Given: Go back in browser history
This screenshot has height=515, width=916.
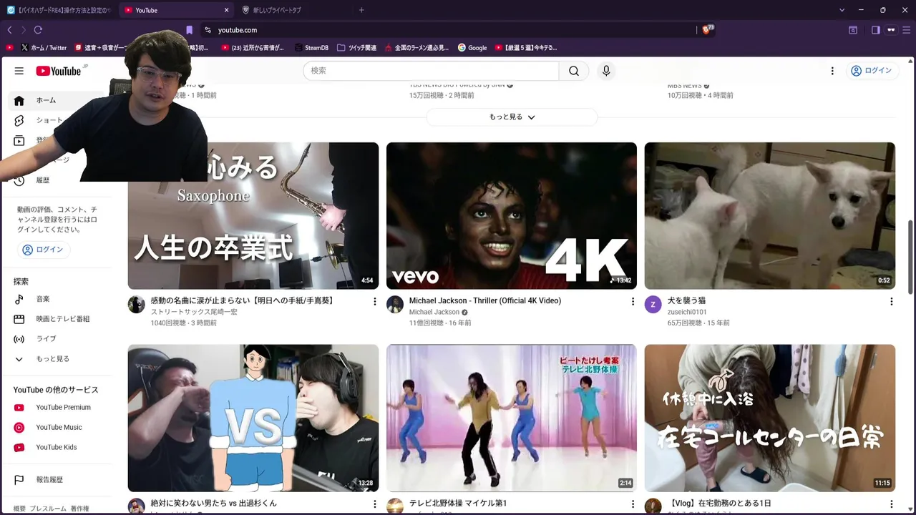Looking at the screenshot, I should pyautogui.click(x=9, y=30).
